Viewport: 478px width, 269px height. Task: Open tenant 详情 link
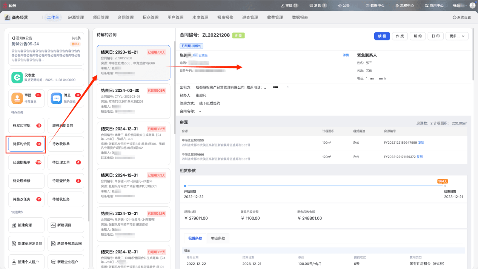tap(346, 55)
